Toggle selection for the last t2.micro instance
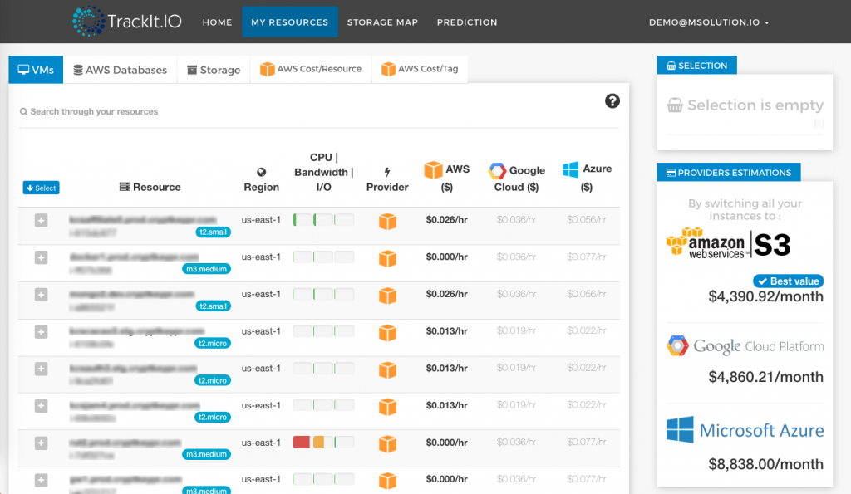 click(x=41, y=407)
